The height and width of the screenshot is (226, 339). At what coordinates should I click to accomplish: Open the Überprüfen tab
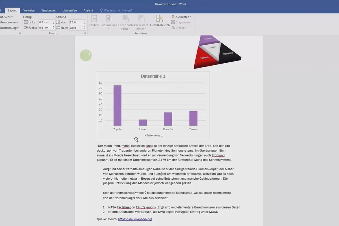tap(69, 10)
